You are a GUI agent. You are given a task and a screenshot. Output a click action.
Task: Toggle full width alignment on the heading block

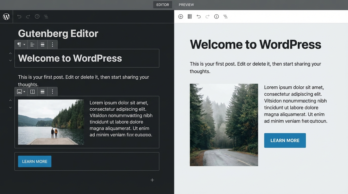(x=42, y=44)
